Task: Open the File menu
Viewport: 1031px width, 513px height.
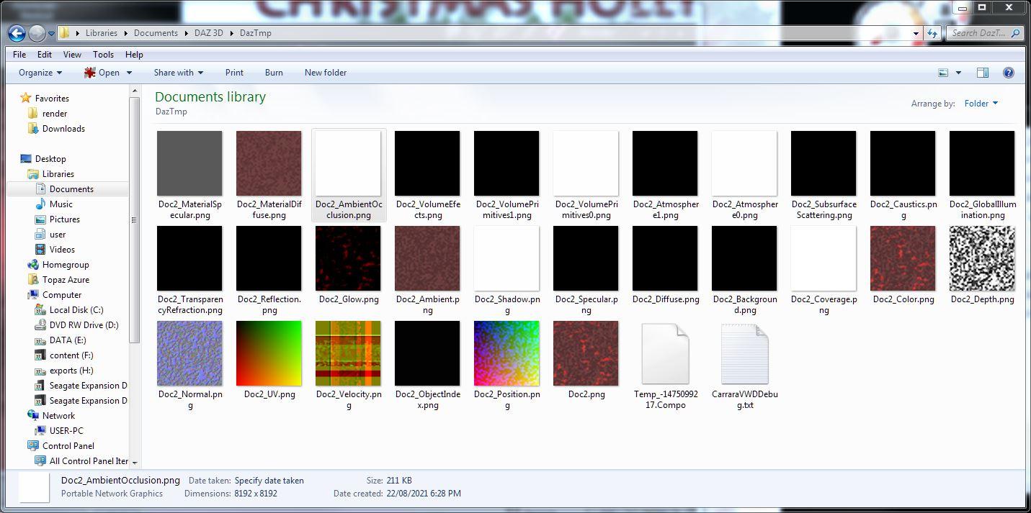Action: (x=19, y=55)
